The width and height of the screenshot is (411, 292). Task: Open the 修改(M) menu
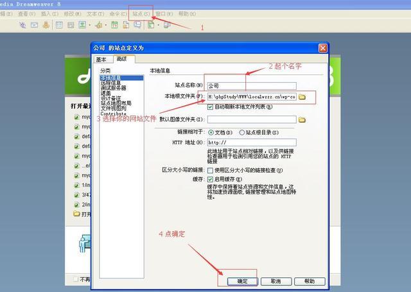[73, 13]
